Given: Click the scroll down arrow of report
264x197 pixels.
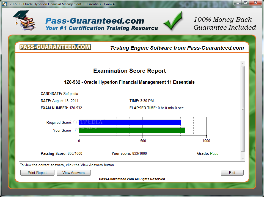Looking at the screenshot, I should pyautogui.click(x=243, y=159).
